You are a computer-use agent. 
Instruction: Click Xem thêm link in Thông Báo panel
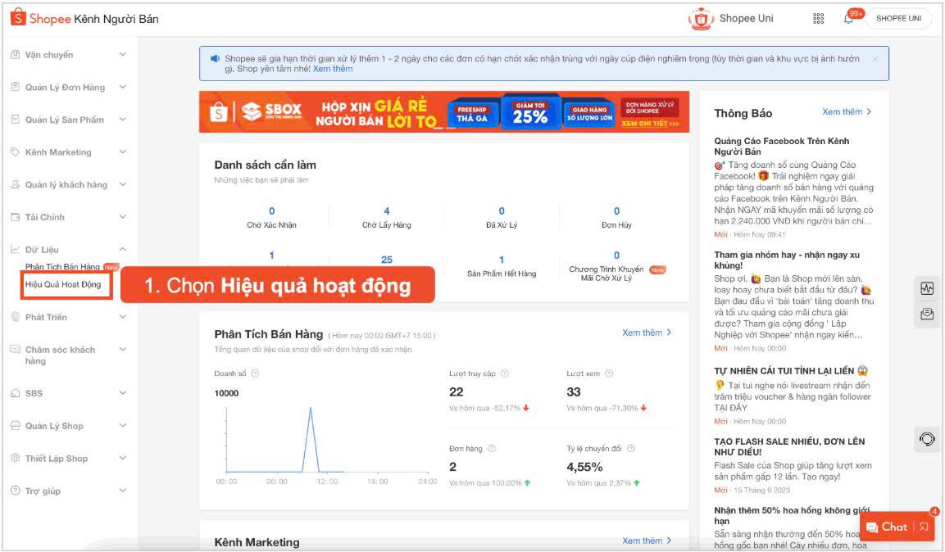point(847,112)
